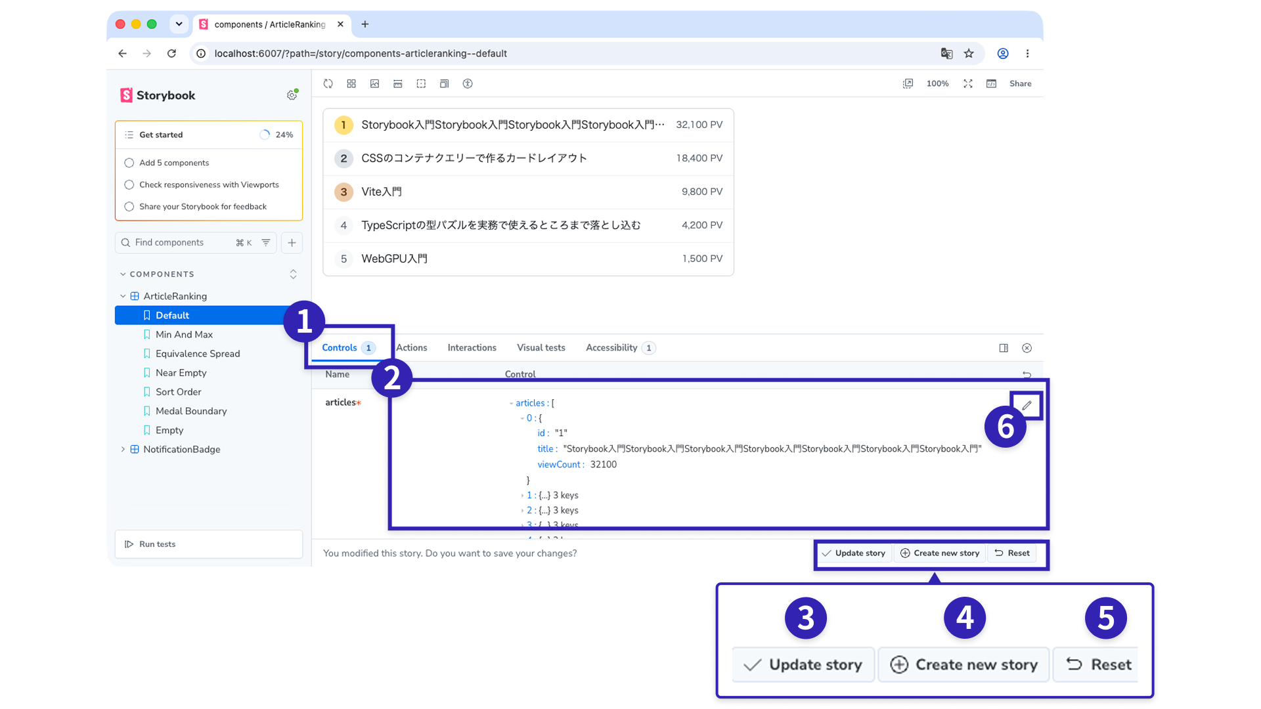Collapse the articles array root
The height and width of the screenshot is (709, 1261).
[x=511, y=403]
